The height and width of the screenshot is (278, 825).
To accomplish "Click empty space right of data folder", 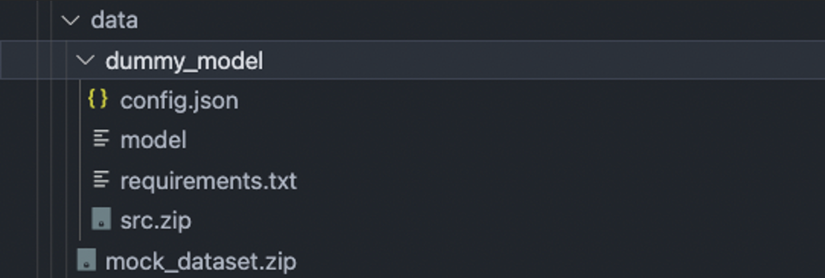I will pyautogui.click(x=532, y=21).
